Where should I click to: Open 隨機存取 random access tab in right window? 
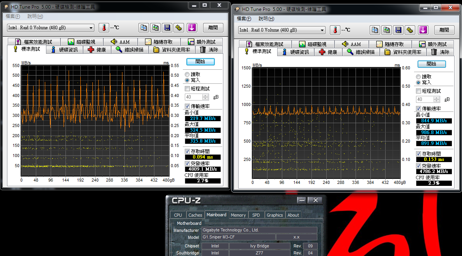(390, 44)
